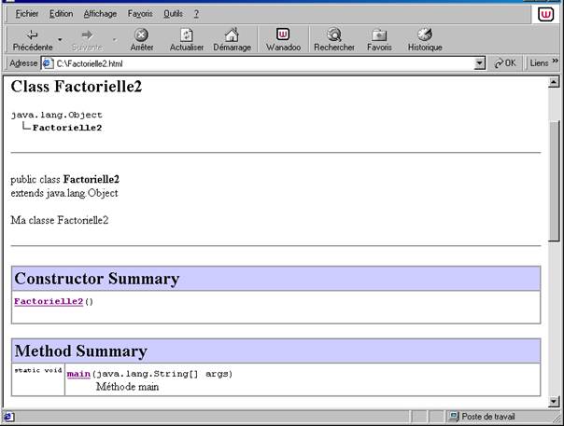
Task: Expand the address bar dropdown arrow
Action: click(480, 63)
